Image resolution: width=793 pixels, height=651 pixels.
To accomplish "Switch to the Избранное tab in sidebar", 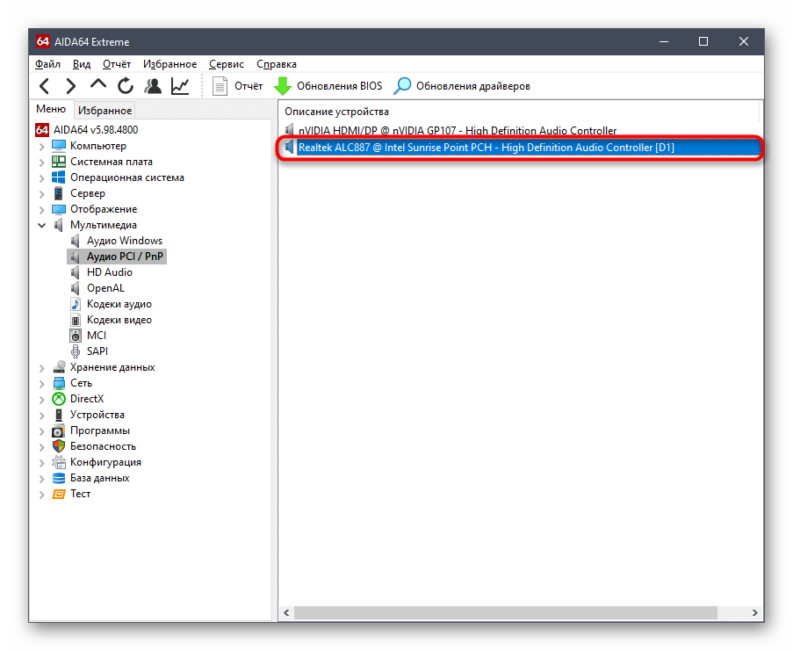I will pos(105,111).
